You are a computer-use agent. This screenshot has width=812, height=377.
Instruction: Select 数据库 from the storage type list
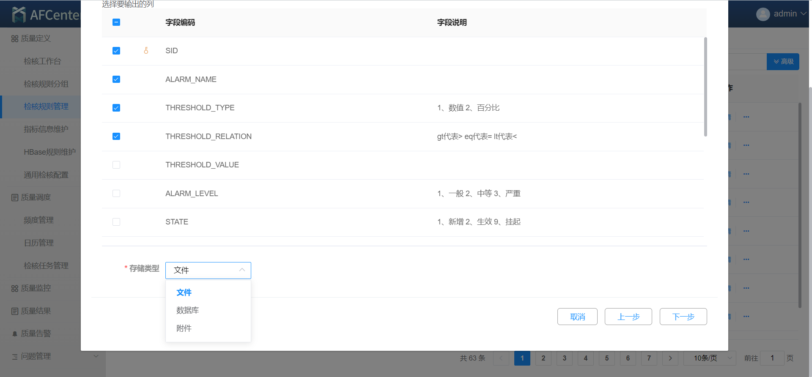187,310
